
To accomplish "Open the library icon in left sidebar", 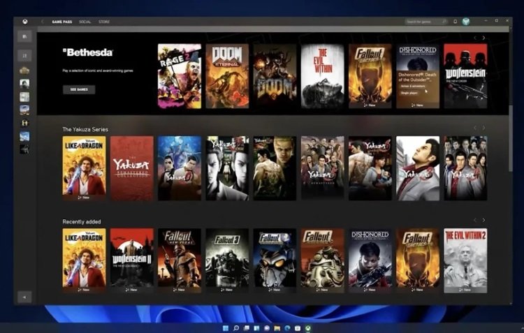I will tap(24, 37).
